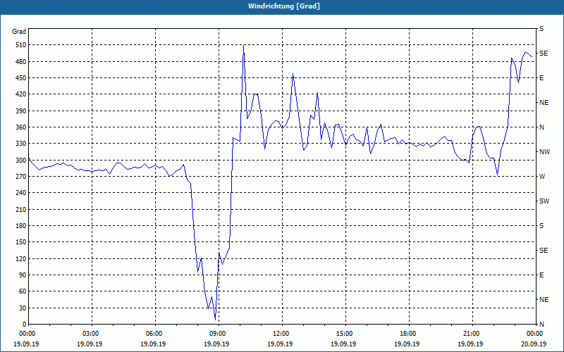Click the S compass label level with 180

(x=541, y=226)
